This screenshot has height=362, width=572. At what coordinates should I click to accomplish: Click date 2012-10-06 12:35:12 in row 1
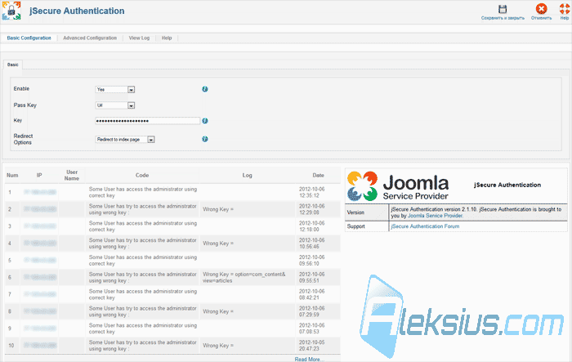pos(312,192)
